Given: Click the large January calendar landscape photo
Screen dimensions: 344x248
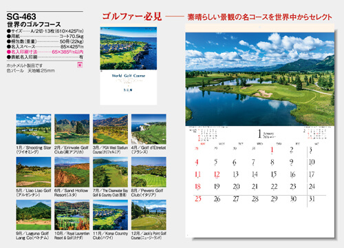Looking at the screenshot, I should [x=260, y=79].
